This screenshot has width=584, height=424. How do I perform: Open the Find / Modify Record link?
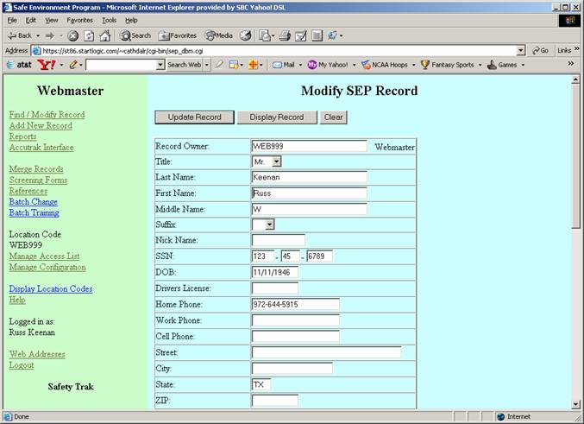pos(47,115)
